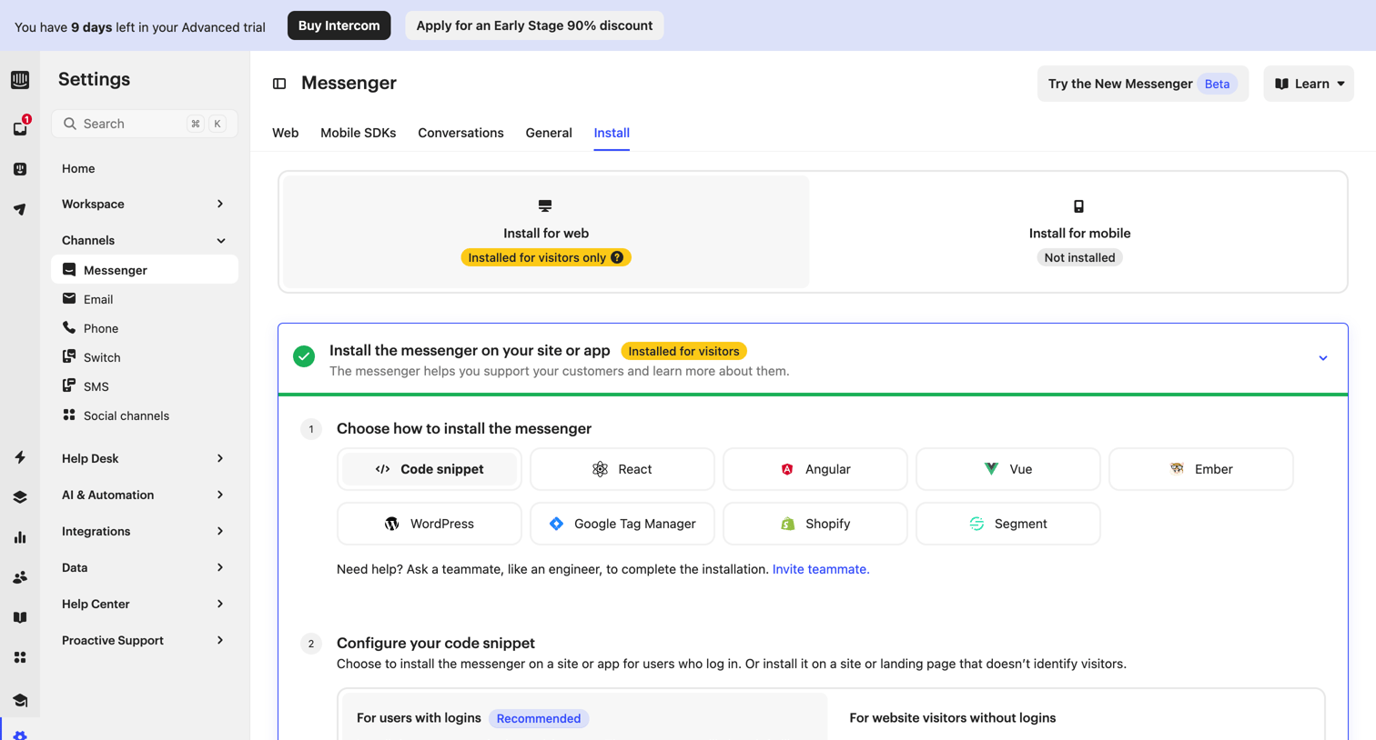Select the Install for mobile card

click(1079, 232)
